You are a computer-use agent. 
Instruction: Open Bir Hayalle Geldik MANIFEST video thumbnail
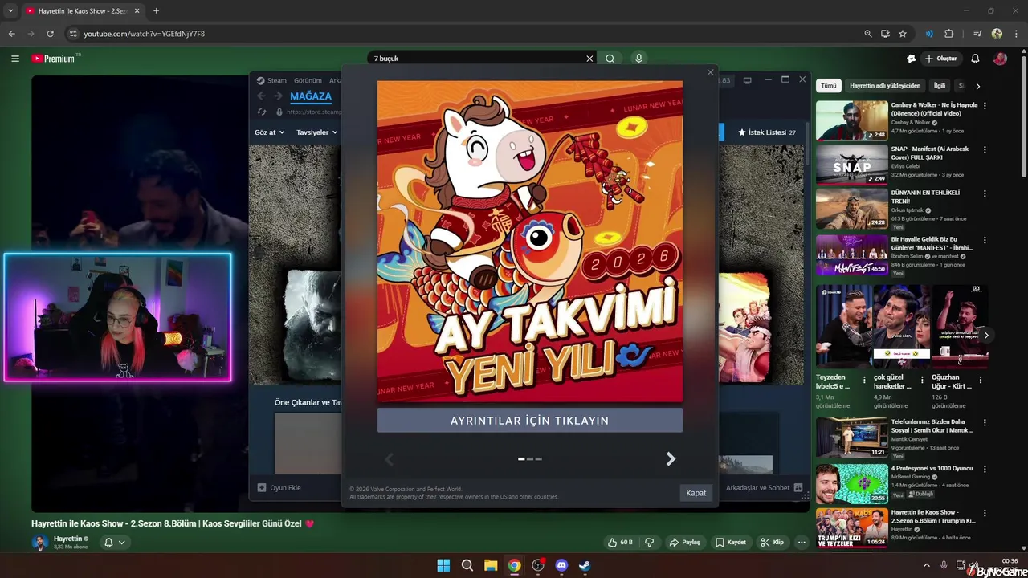pyautogui.click(x=852, y=254)
